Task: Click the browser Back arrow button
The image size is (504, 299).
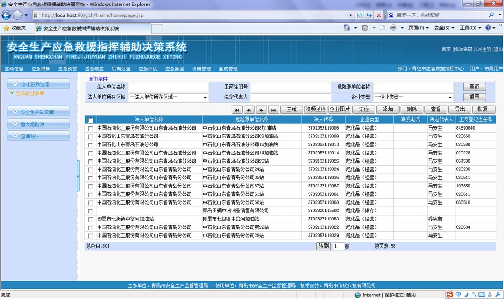Action: click(7, 15)
